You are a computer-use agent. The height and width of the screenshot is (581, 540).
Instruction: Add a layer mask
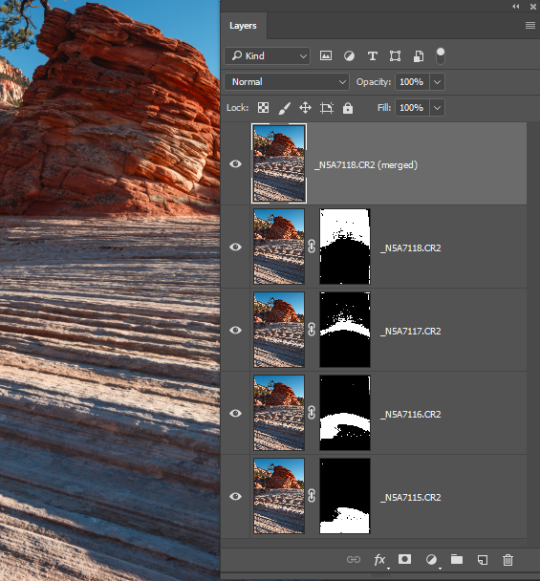(x=404, y=559)
